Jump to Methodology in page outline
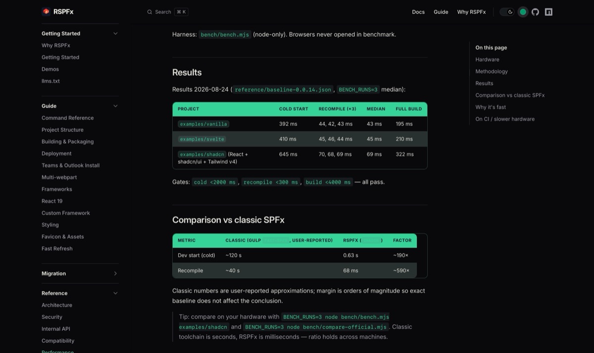The height and width of the screenshot is (353, 594). 492,71
